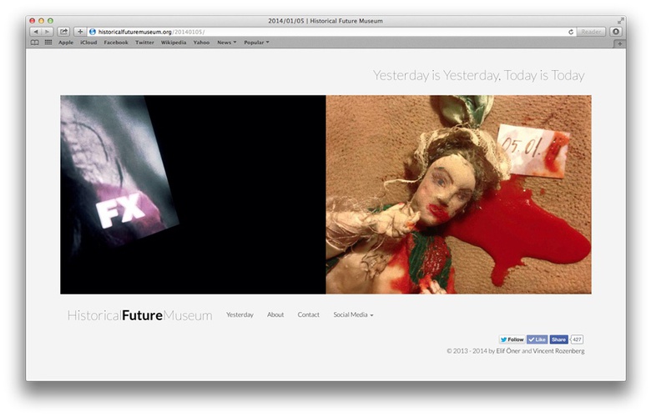This screenshot has width=651, height=417.
Task: Toggle the Reader view button
Action: tap(591, 32)
